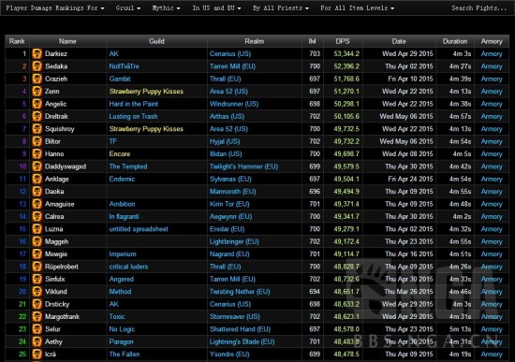Viewport: 515px width, 362px height.
Task: Open the Lightbringer (EU) realm link
Action: click(234, 241)
